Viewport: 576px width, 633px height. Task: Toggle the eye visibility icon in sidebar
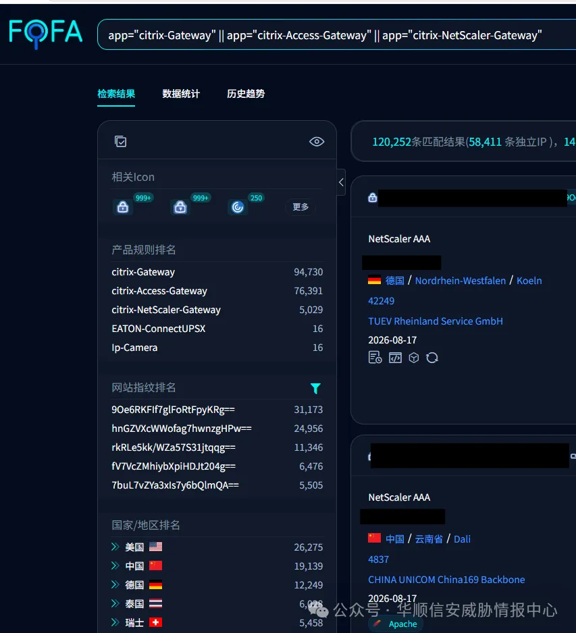coord(317,142)
